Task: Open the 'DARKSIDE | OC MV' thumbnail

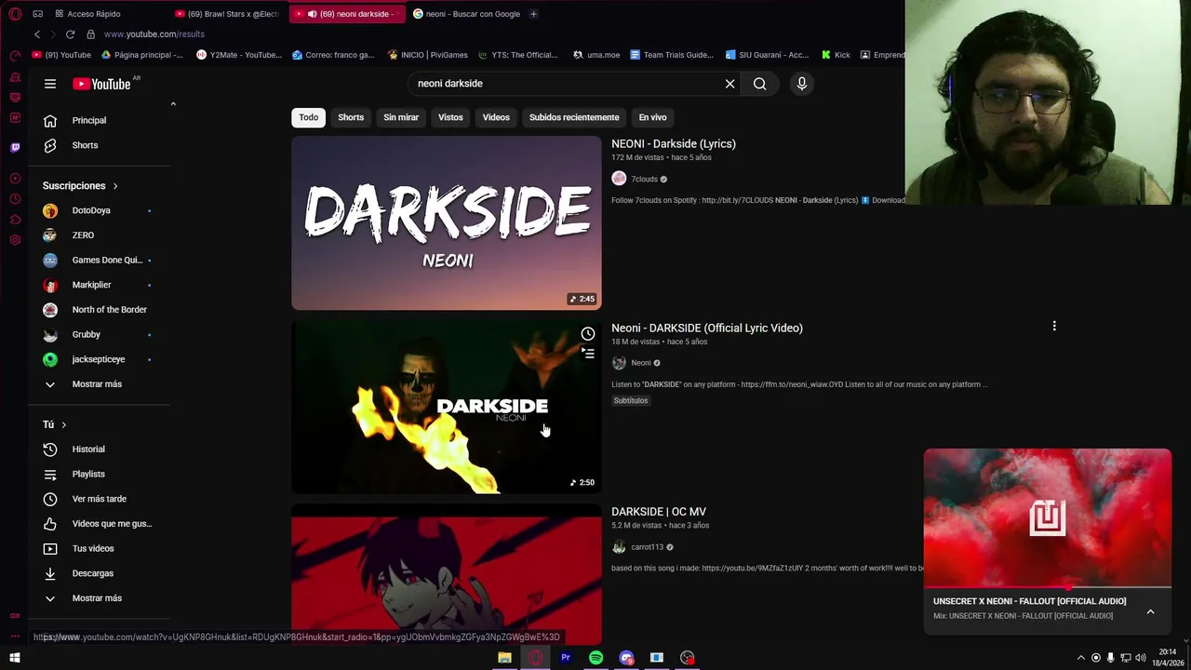Action: click(447, 574)
